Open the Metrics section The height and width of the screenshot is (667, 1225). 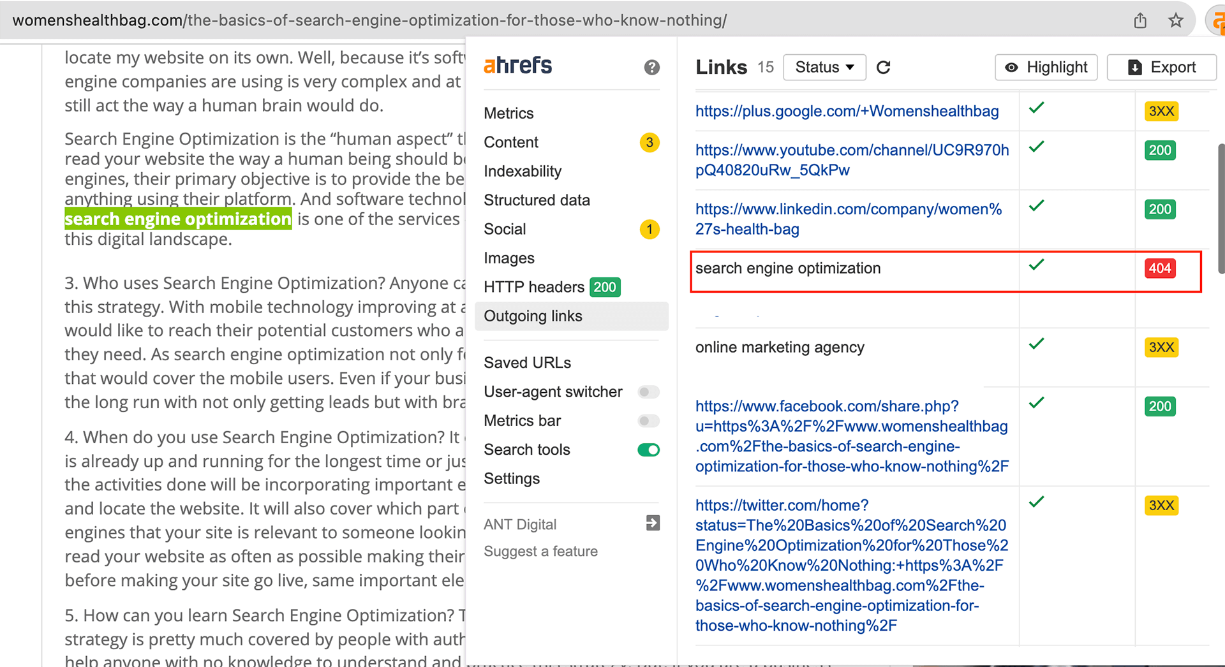click(509, 114)
